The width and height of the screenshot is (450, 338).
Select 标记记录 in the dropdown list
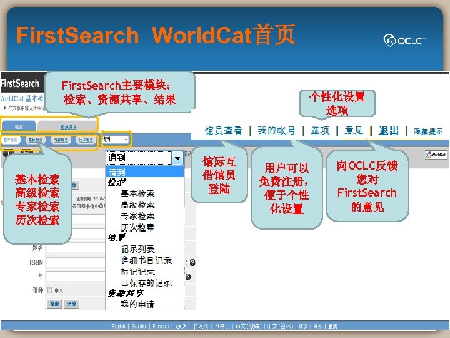pos(137,272)
